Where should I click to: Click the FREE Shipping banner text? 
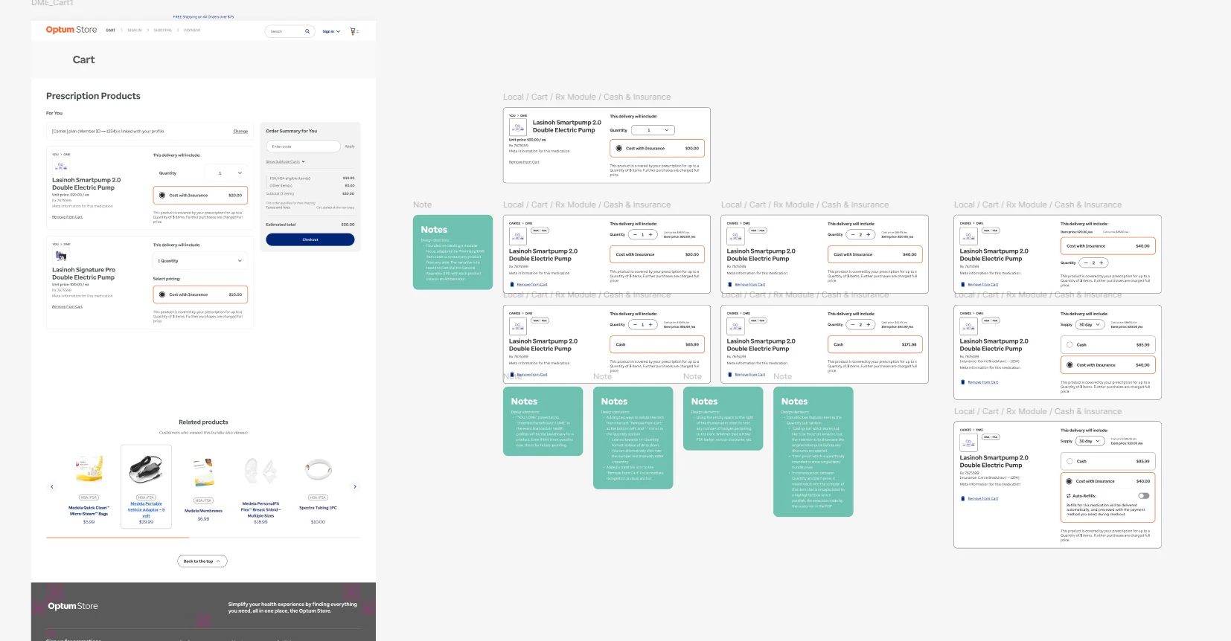[203, 16]
